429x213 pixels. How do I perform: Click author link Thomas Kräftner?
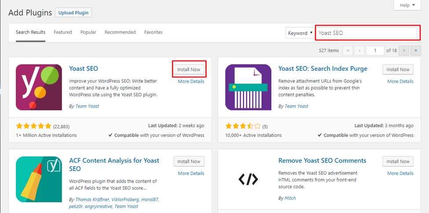pyautogui.click(x=92, y=199)
